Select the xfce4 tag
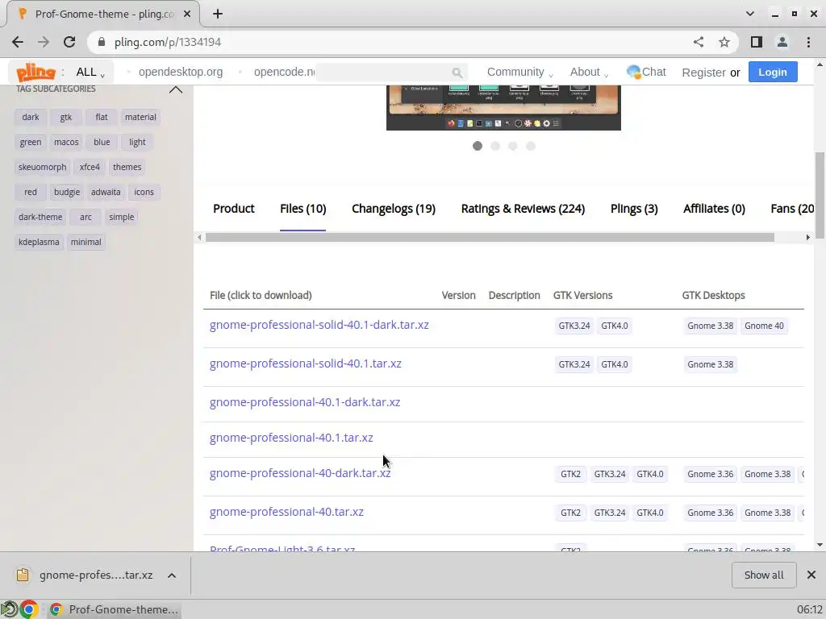Screen dimensions: 826x619 (x=90, y=167)
